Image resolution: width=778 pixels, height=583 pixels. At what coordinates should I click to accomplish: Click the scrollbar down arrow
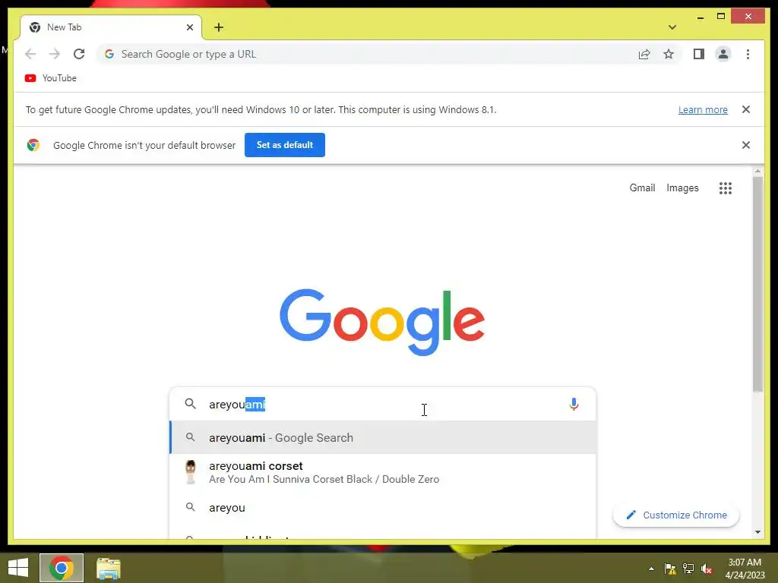(x=757, y=532)
